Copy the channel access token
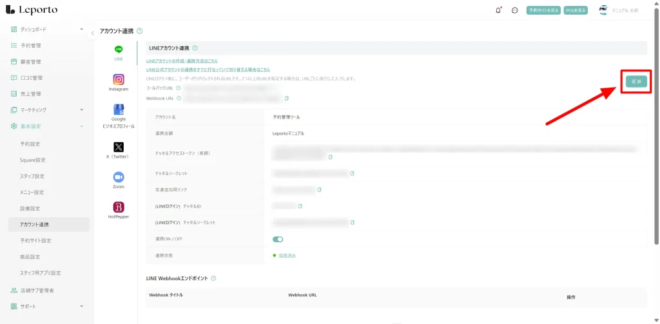Viewport: 660px width, 324px height. tap(331, 157)
